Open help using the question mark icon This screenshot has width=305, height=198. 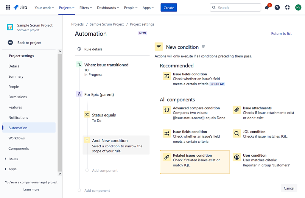tap(277, 7)
